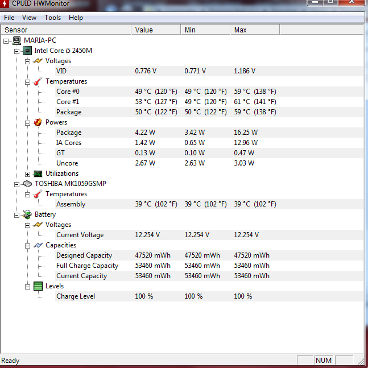The image size is (368, 368).
Task: Collapse the CPU Temperatures branch
Action: coord(27,82)
